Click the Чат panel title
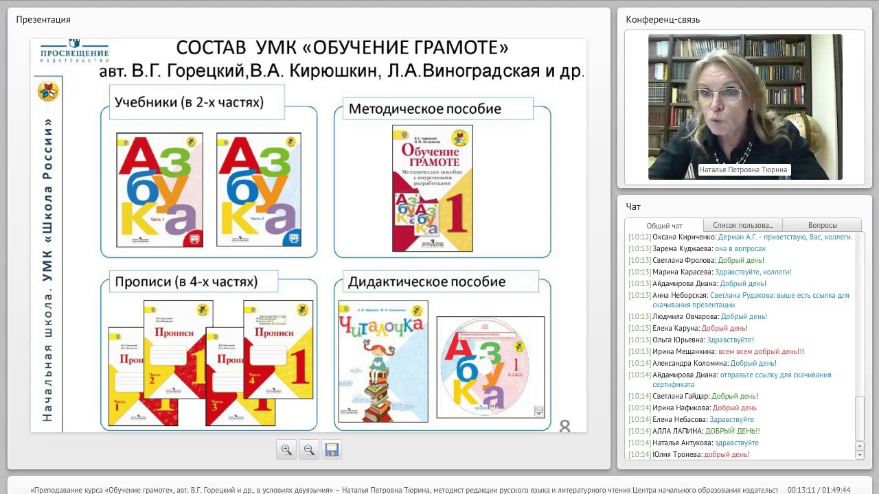This screenshot has height=494, width=879. tap(633, 207)
